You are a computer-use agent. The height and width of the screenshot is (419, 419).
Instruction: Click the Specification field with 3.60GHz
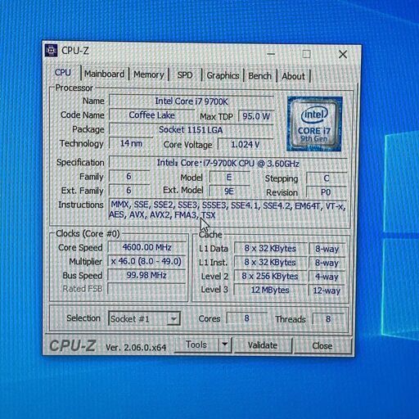pyautogui.click(x=228, y=163)
